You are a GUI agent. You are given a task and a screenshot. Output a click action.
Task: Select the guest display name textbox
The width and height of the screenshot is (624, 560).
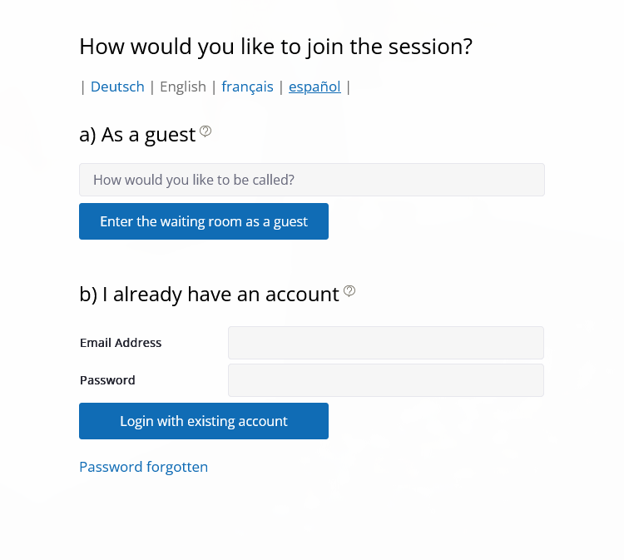point(312,180)
